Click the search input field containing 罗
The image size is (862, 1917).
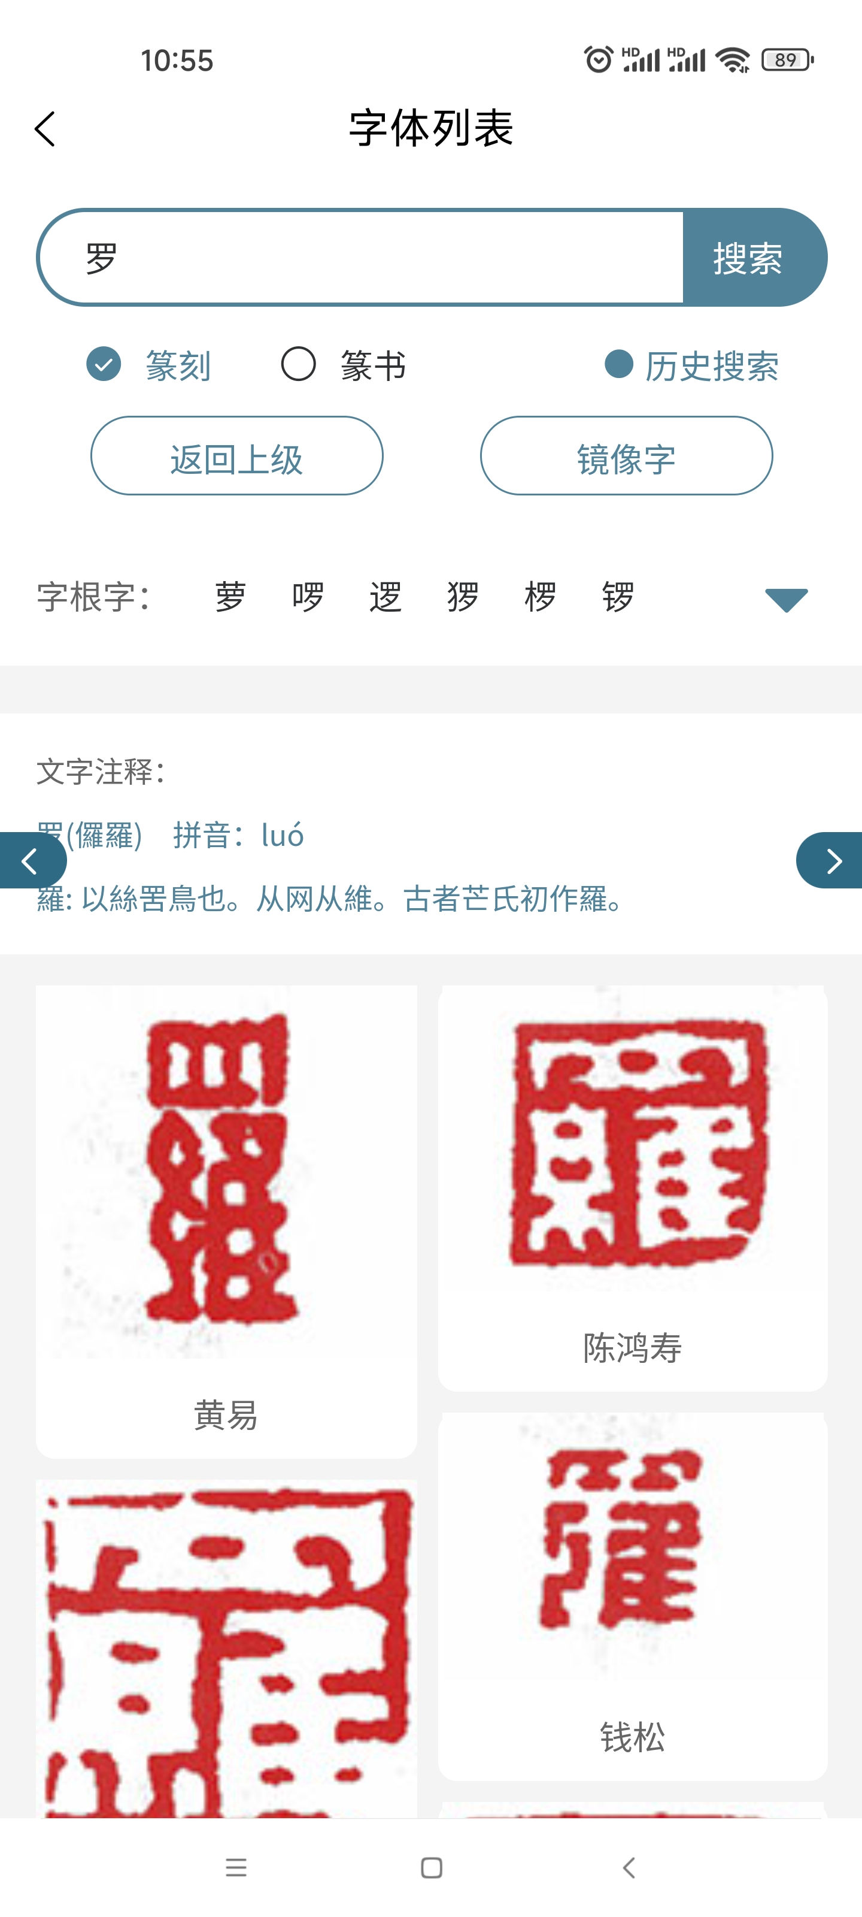pos(361,258)
